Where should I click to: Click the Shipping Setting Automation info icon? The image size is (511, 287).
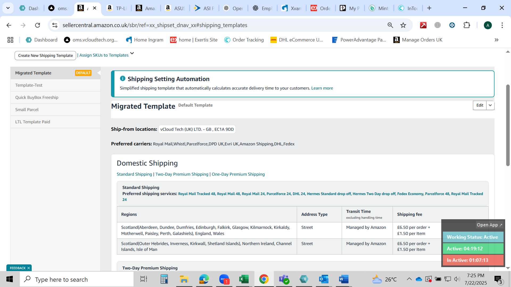[x=123, y=78]
